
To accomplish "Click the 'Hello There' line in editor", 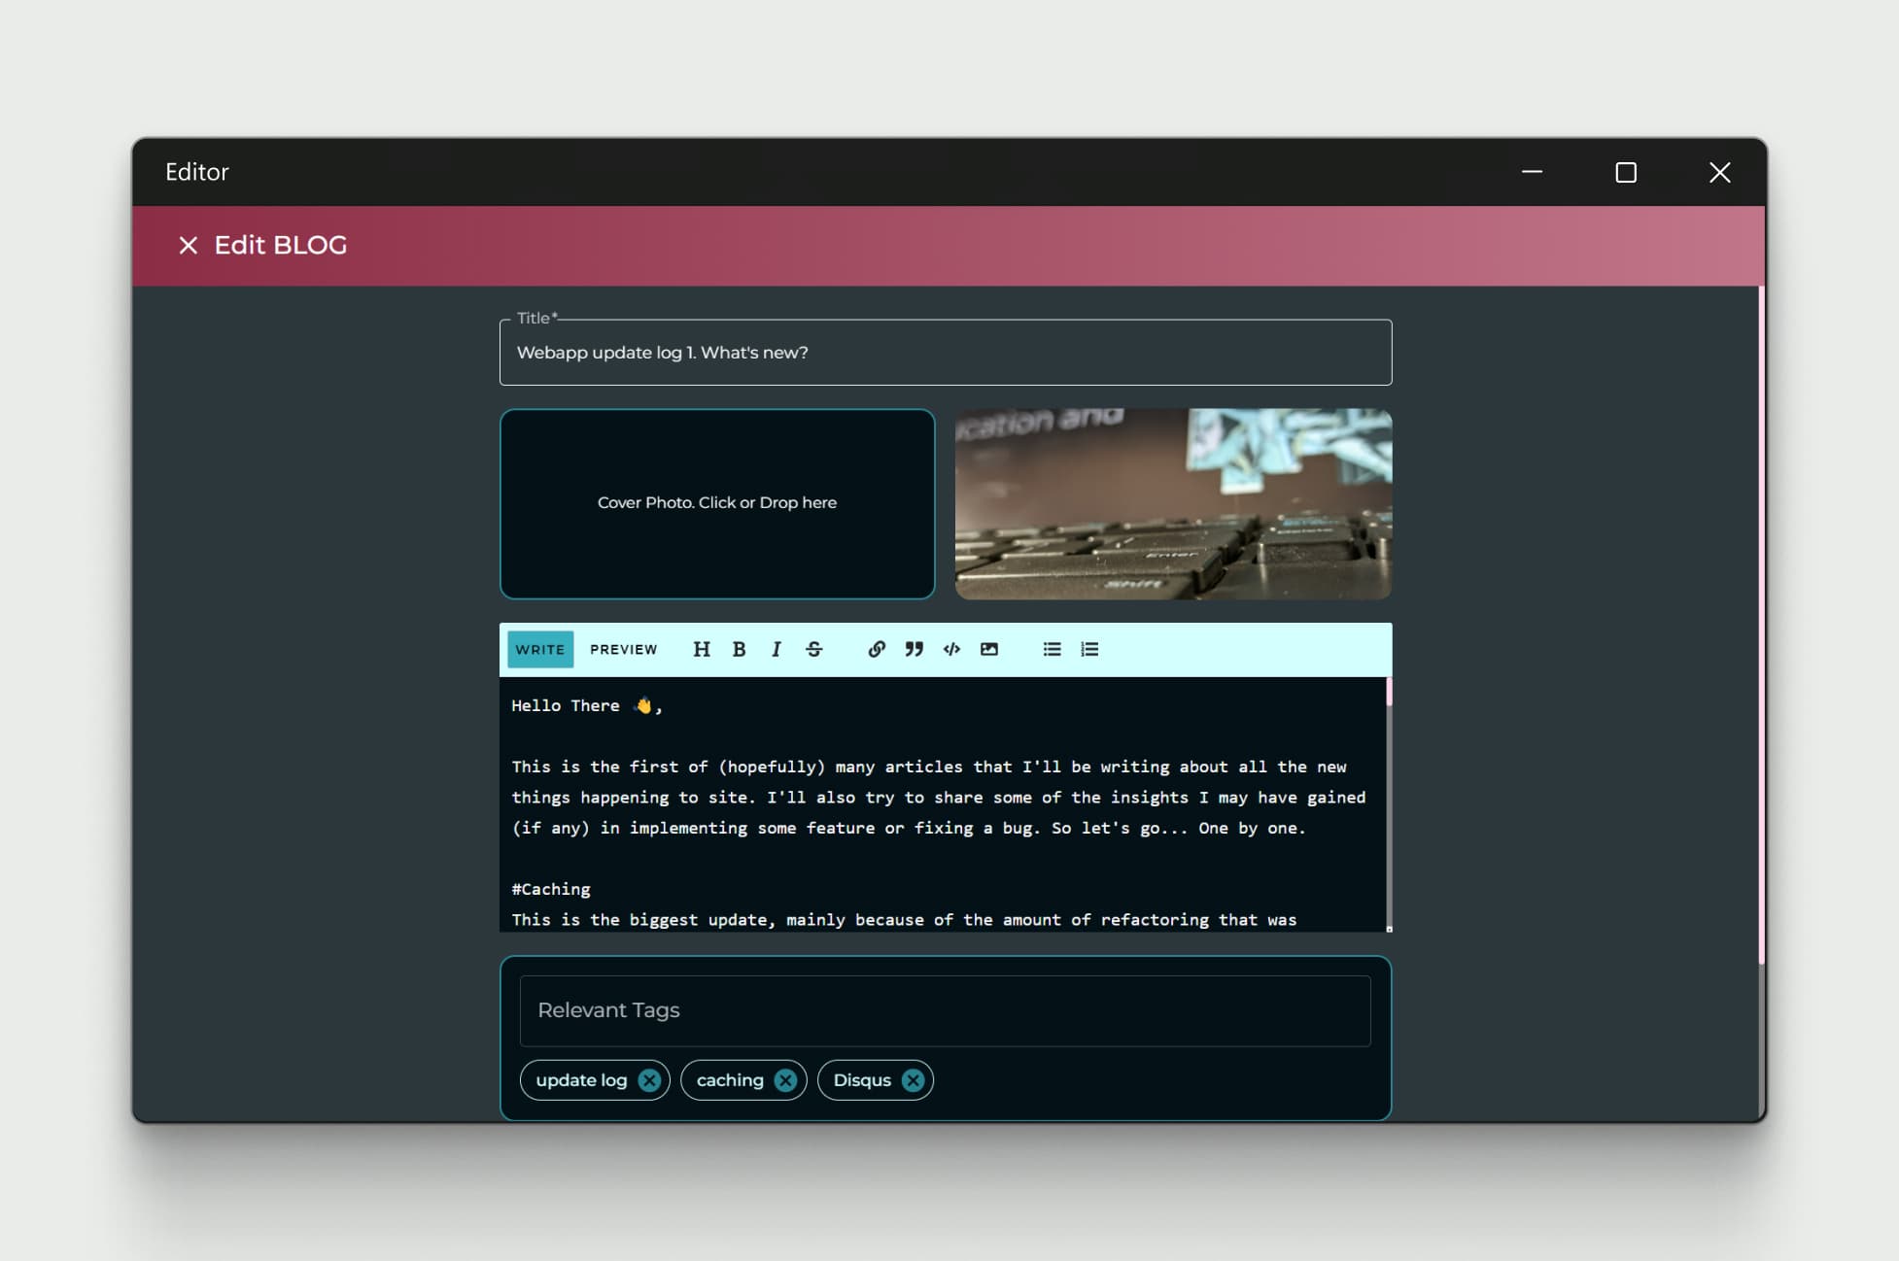I will pyautogui.click(x=586, y=705).
